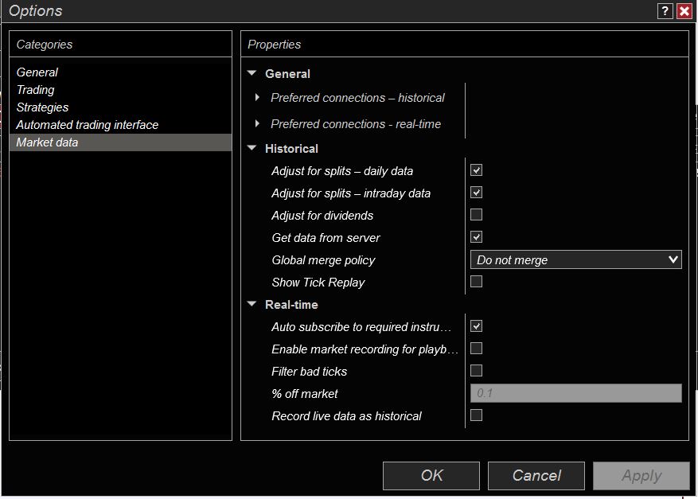Image resolution: width=698 pixels, height=499 pixels.
Task: Disable Get data from server
Action: 476,237
